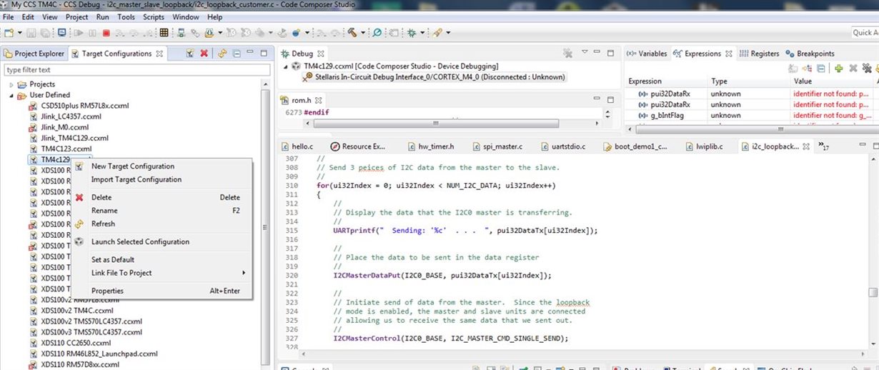Click the Save toolbar icon
The height and width of the screenshot is (370, 879).
click(31, 32)
